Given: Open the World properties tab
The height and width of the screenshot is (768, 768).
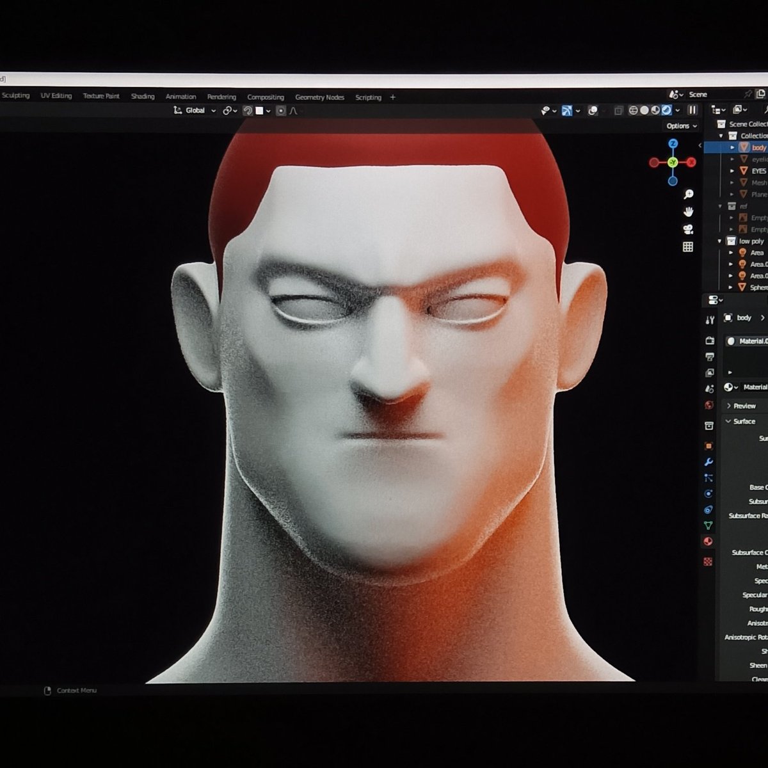Looking at the screenshot, I should [x=709, y=405].
